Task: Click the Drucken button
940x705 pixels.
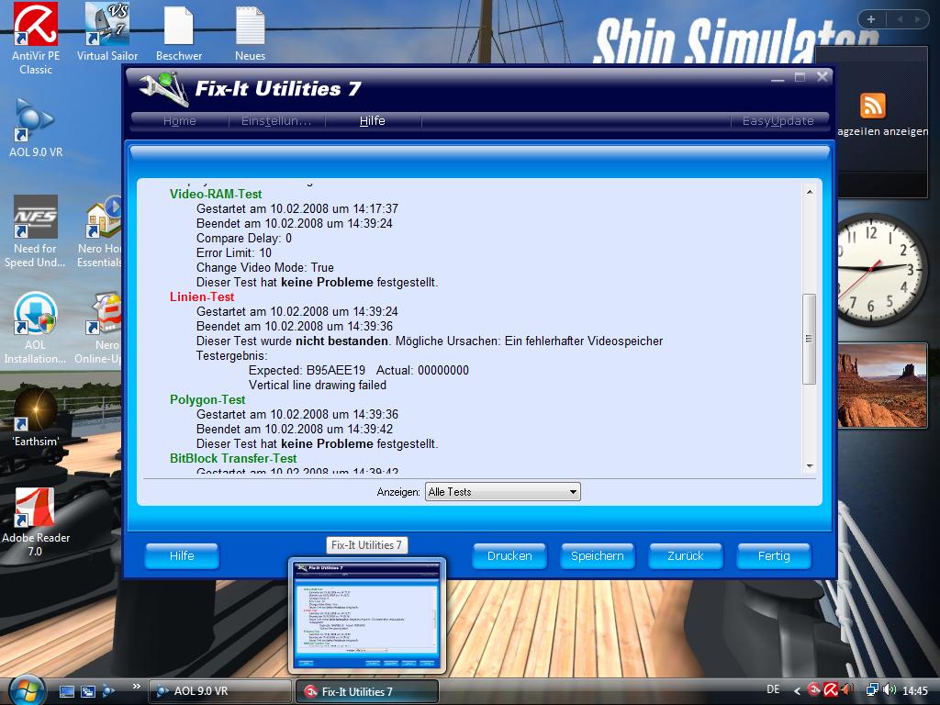Action: coord(509,555)
